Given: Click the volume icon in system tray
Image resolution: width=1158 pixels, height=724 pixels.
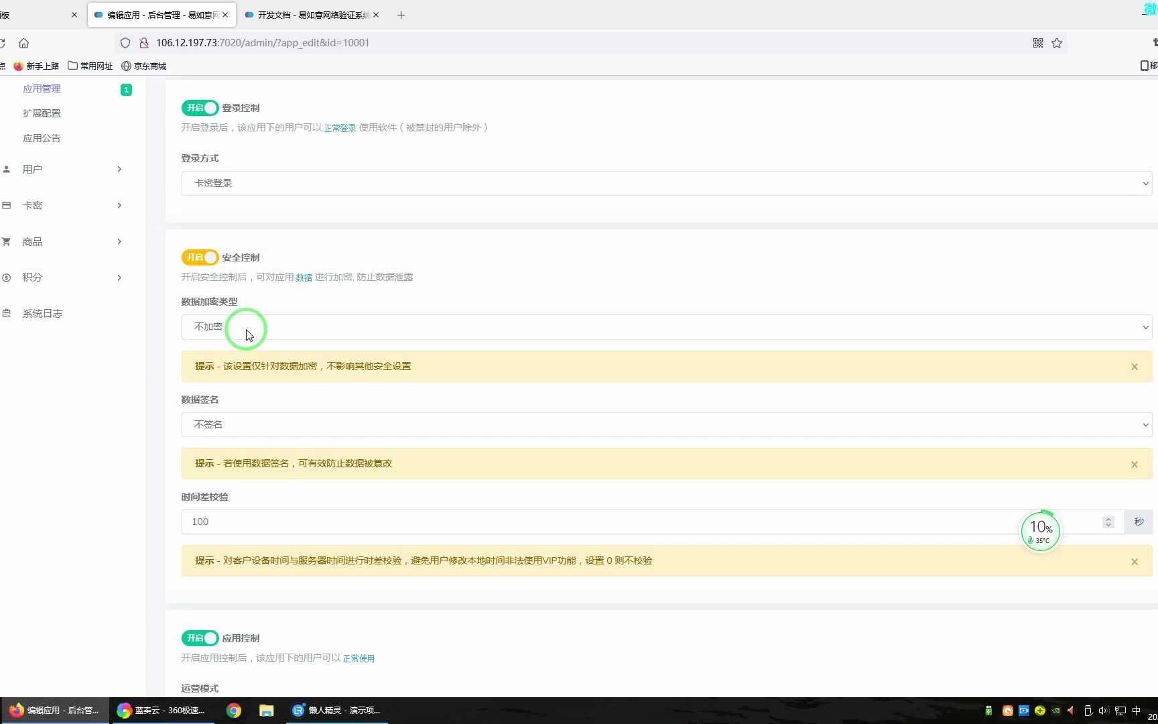Looking at the screenshot, I should pyautogui.click(x=1103, y=711).
